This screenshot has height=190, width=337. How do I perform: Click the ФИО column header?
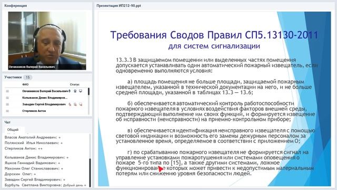tap(25, 84)
